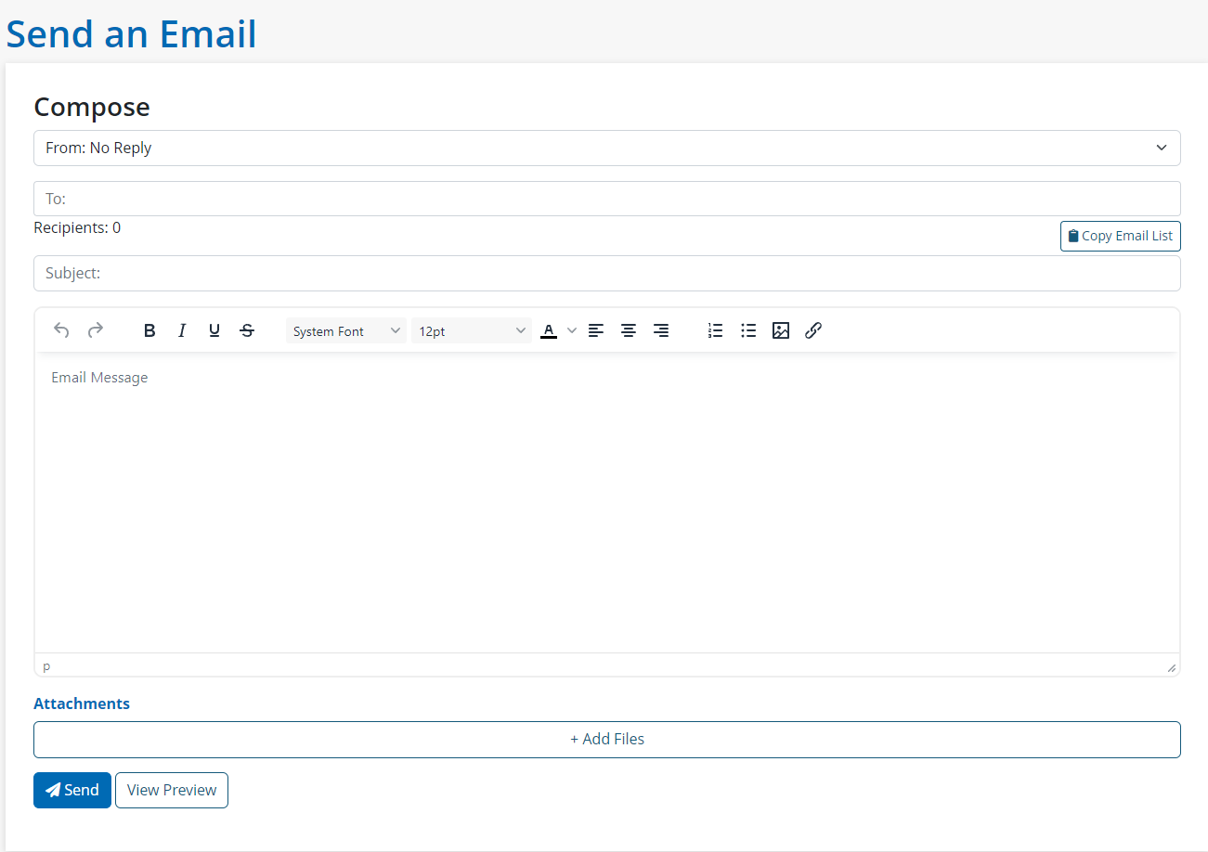Apply the black text color

(549, 330)
